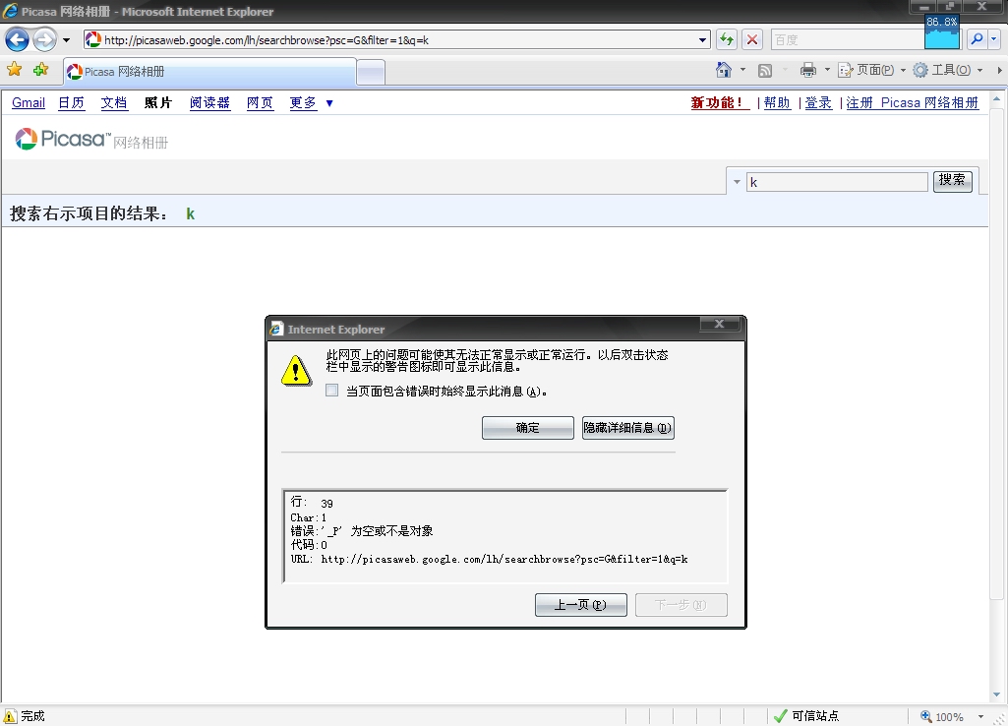This screenshot has width=1008, height=726.
Task: Select 照片 in the Google bar
Action: click(158, 103)
